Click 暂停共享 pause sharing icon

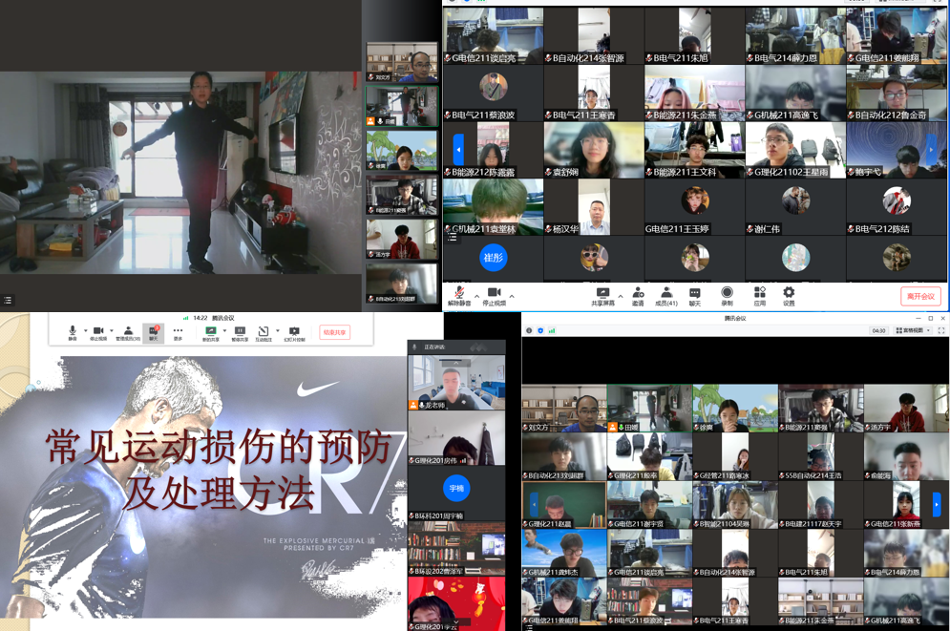pos(240,332)
